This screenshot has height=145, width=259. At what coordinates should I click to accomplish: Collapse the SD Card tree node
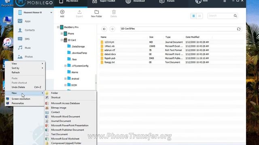click(62, 40)
